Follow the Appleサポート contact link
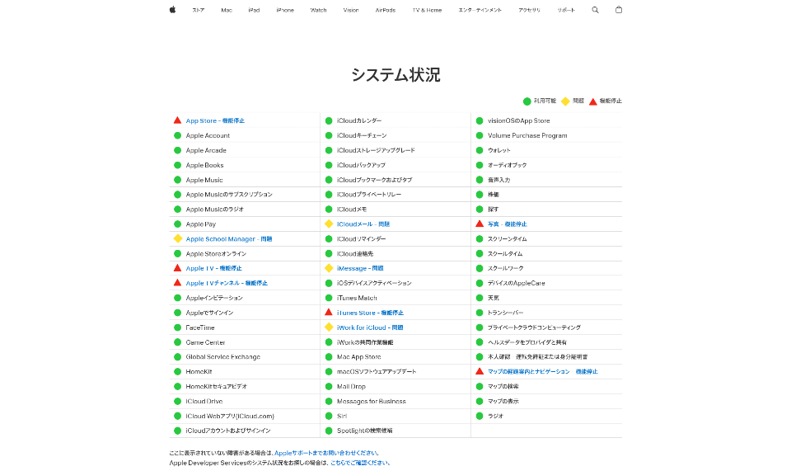Image resolution: width=791 pixels, height=471 pixels. click(326, 453)
